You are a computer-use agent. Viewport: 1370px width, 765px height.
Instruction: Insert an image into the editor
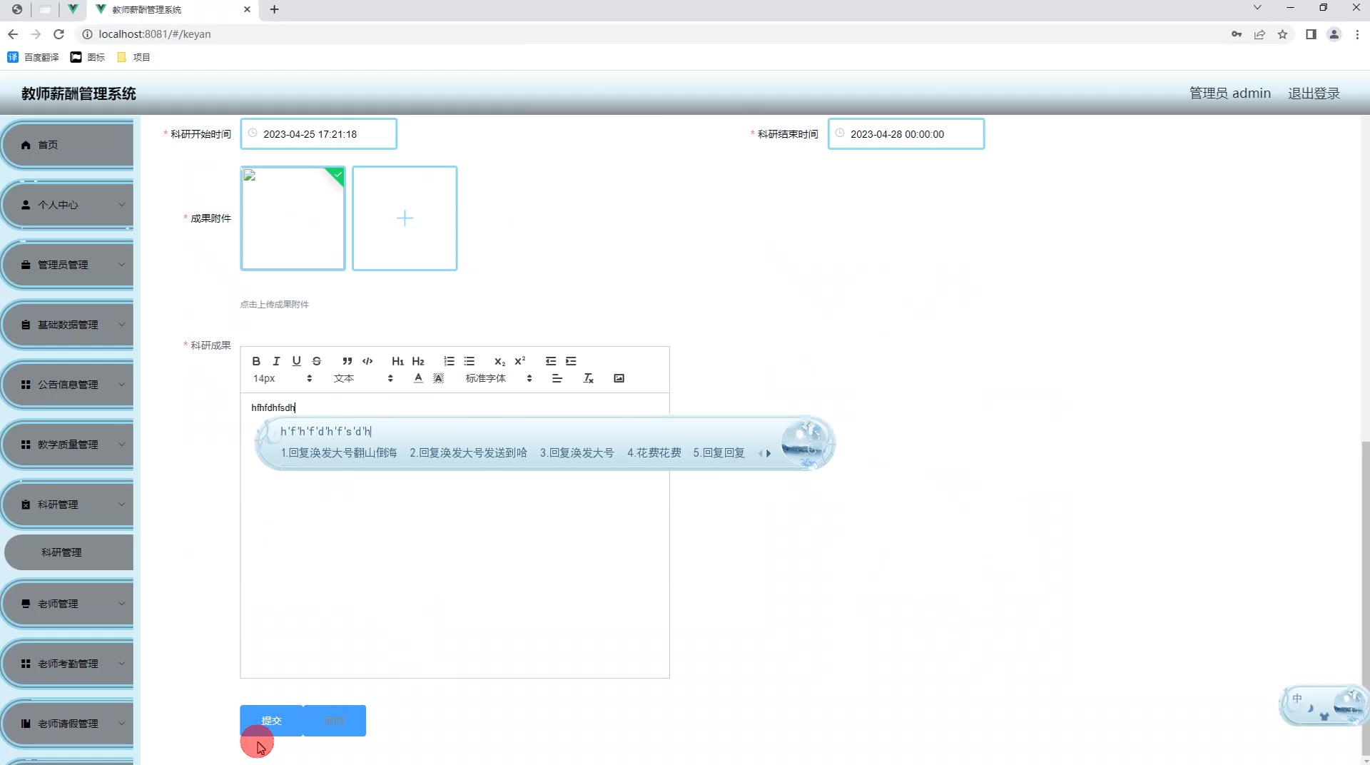(619, 378)
